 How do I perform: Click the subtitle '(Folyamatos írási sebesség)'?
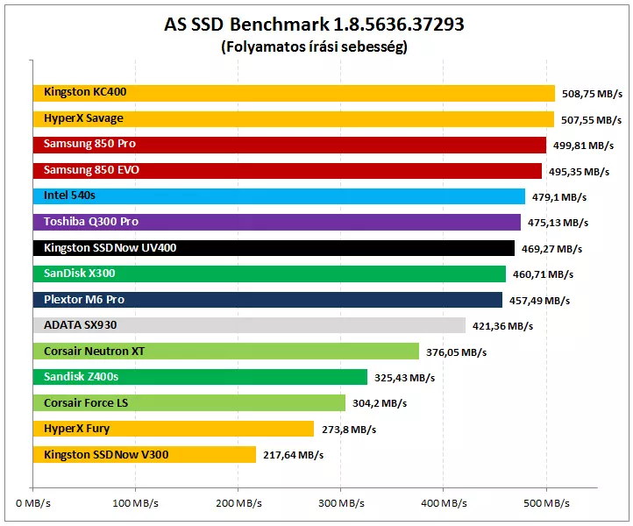pyautogui.click(x=314, y=46)
